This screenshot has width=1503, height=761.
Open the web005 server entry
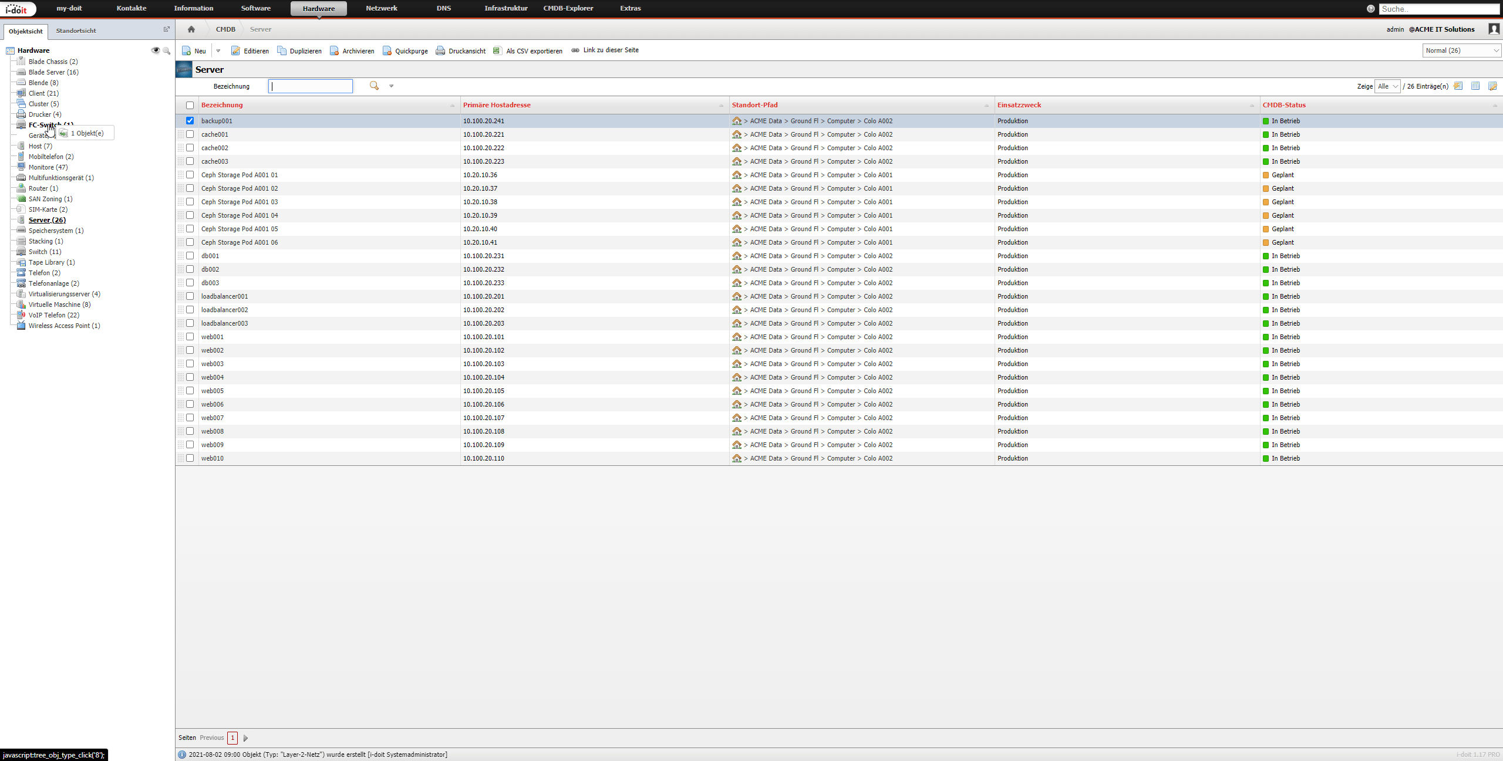(213, 391)
